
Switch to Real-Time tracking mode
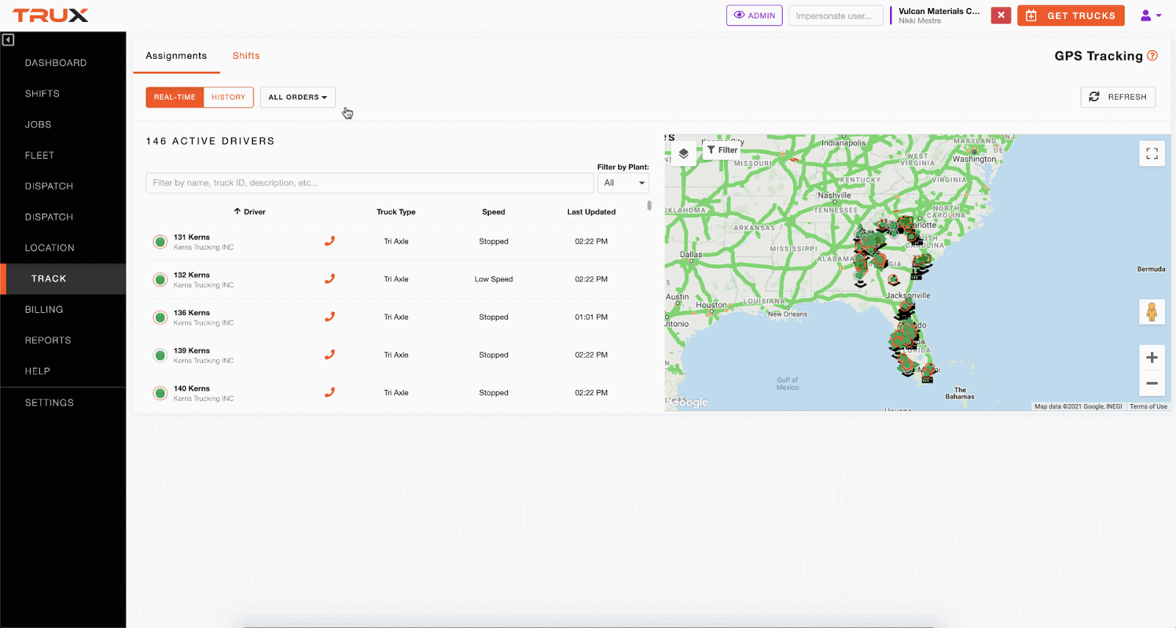point(175,97)
